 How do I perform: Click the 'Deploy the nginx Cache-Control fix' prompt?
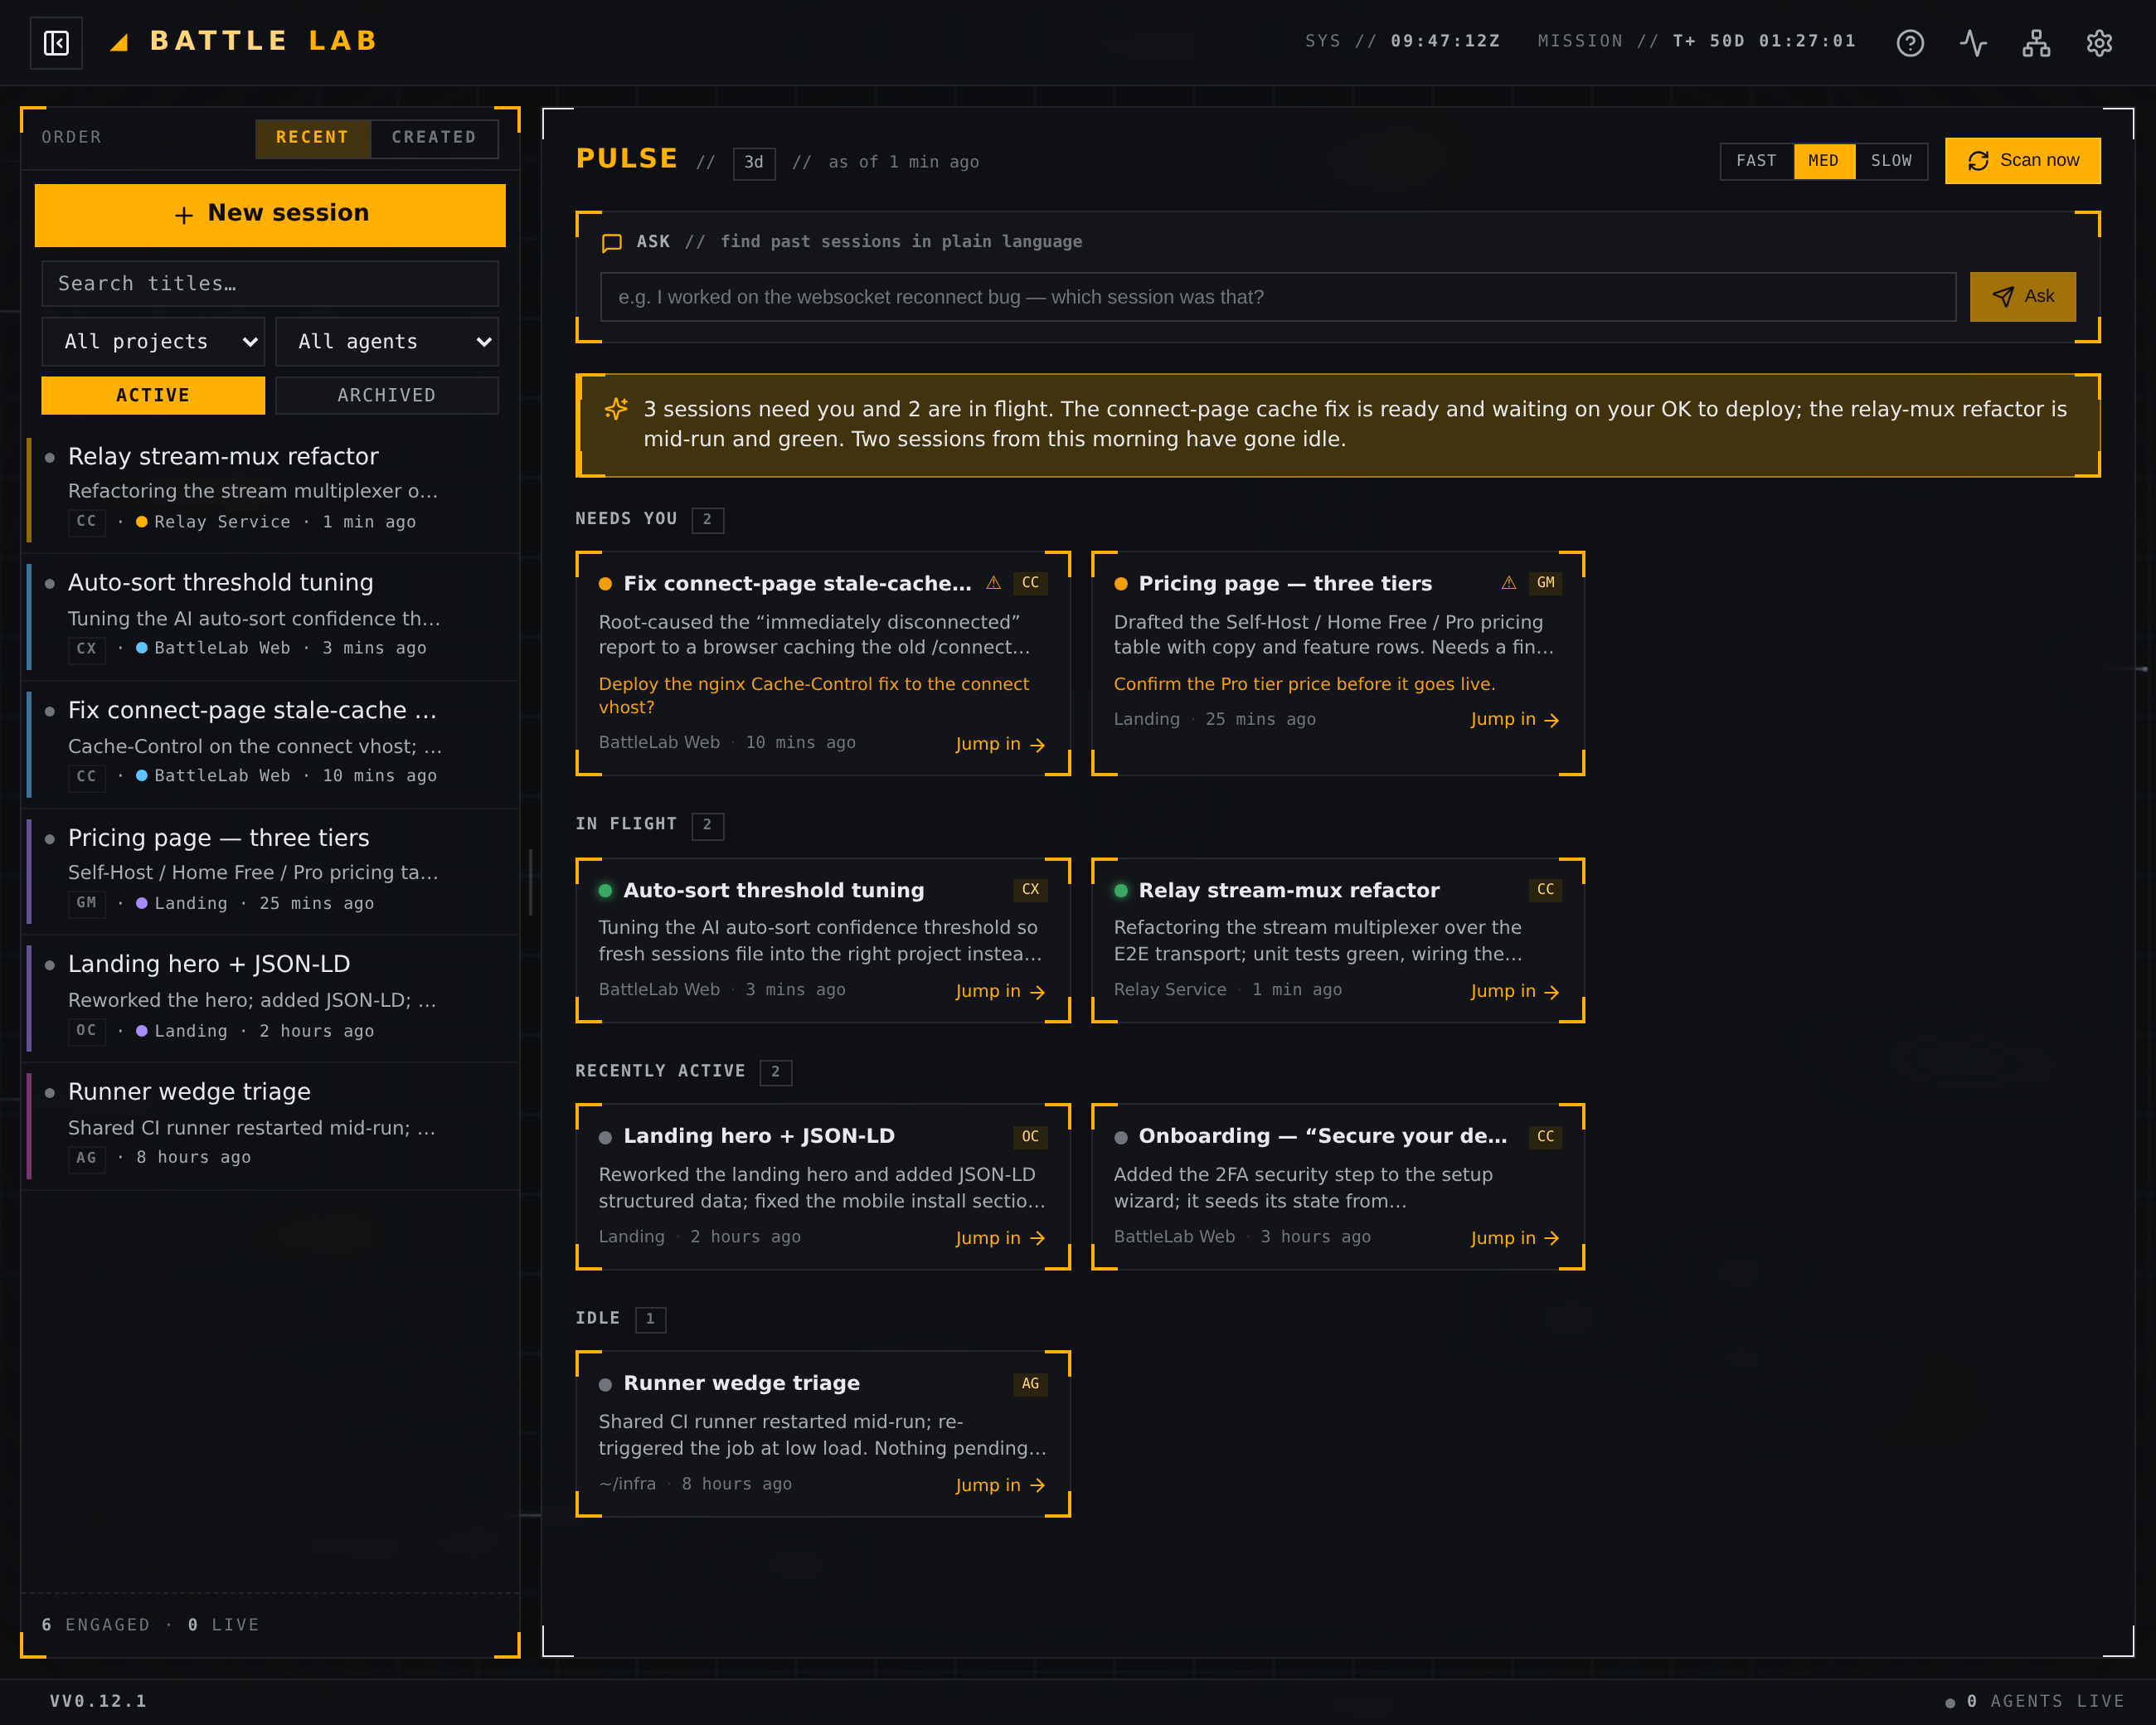click(813, 695)
